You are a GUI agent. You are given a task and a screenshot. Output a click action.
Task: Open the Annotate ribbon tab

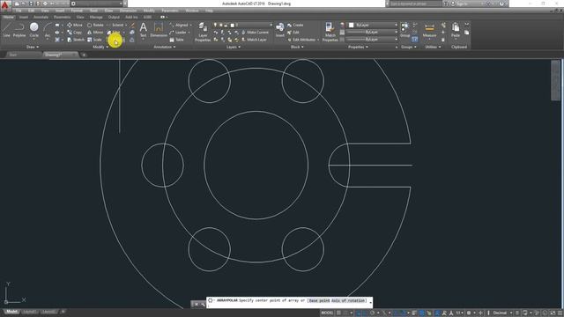pyautogui.click(x=41, y=17)
